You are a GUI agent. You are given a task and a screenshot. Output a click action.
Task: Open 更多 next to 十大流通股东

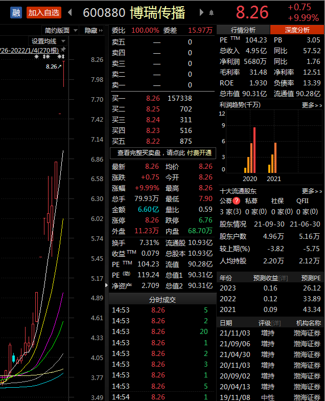(x=312, y=191)
